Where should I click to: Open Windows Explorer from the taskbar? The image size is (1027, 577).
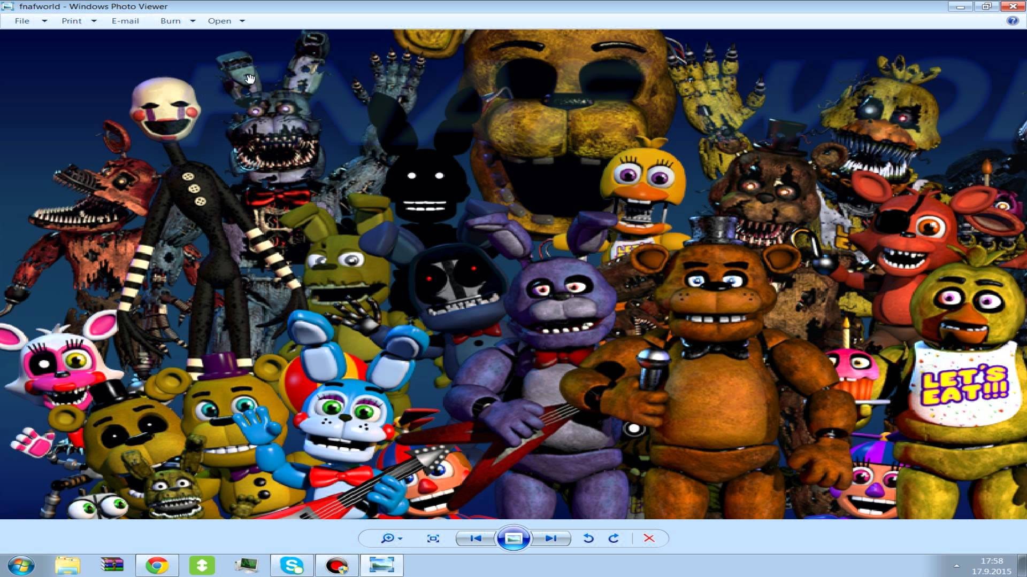click(x=67, y=565)
